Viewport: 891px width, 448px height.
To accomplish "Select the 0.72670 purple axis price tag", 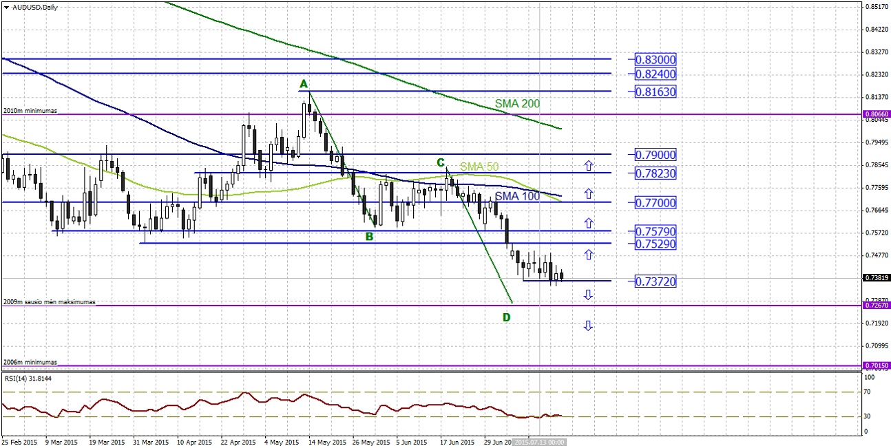I will (x=876, y=305).
